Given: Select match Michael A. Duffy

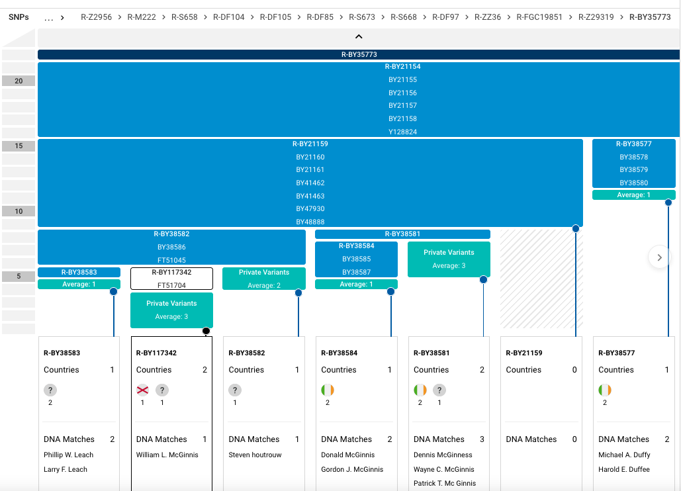Looking at the screenshot, I should [624, 455].
